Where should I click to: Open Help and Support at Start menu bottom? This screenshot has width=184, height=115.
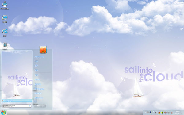coord(39,98)
